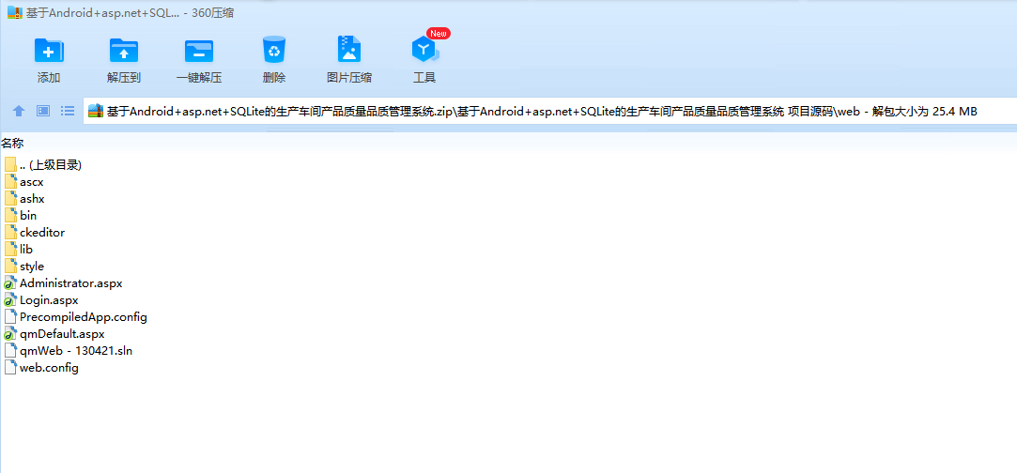1017x473 pixels.
Task: Click the red New badge on Tools
Action: click(439, 33)
